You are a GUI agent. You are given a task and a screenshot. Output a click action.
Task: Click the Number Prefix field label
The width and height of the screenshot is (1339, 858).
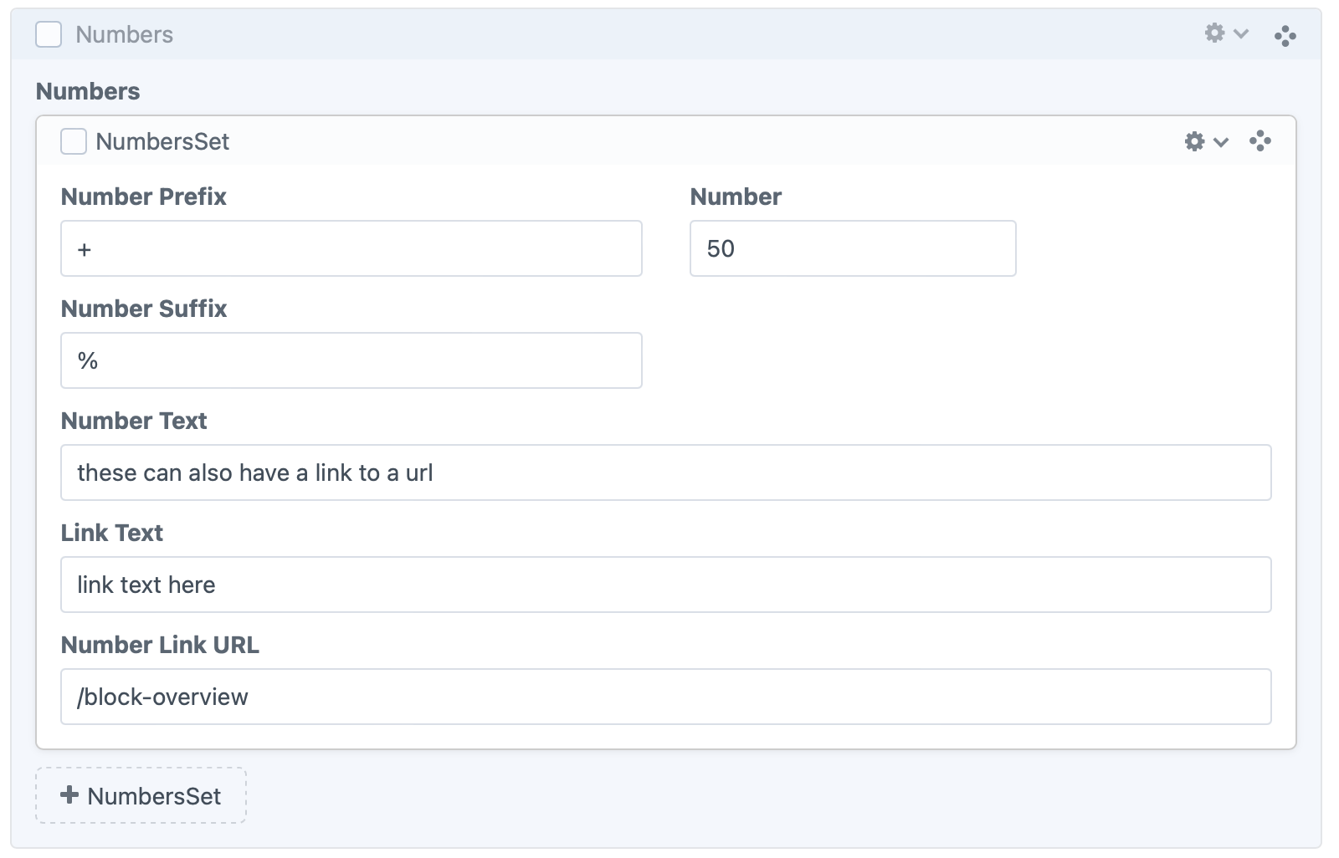coord(144,197)
